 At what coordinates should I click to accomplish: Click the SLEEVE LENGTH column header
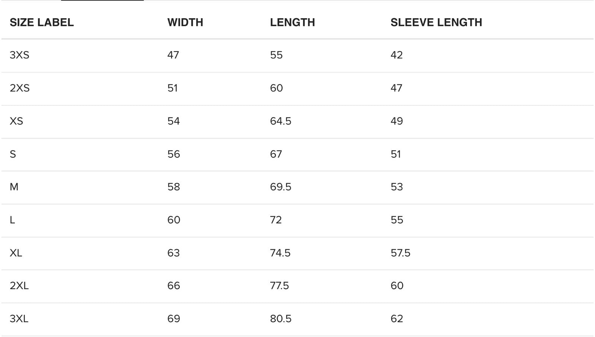pos(436,23)
